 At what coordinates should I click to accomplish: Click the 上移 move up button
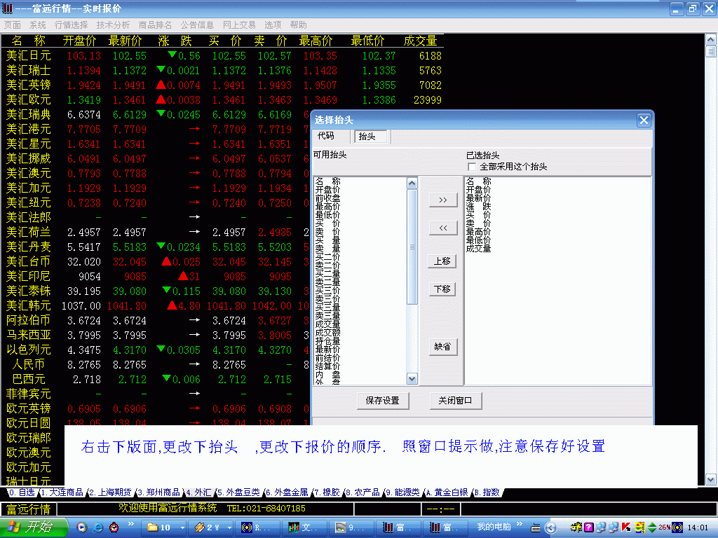coord(442,261)
